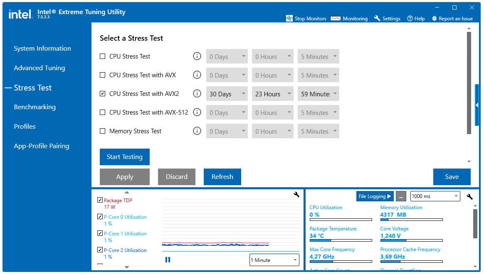The height and width of the screenshot is (274, 484).
Task: Uncheck CPU Stress Test with AVX2
Action: [x=102, y=94]
